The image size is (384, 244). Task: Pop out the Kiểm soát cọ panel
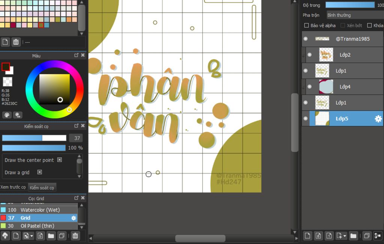coord(76,125)
